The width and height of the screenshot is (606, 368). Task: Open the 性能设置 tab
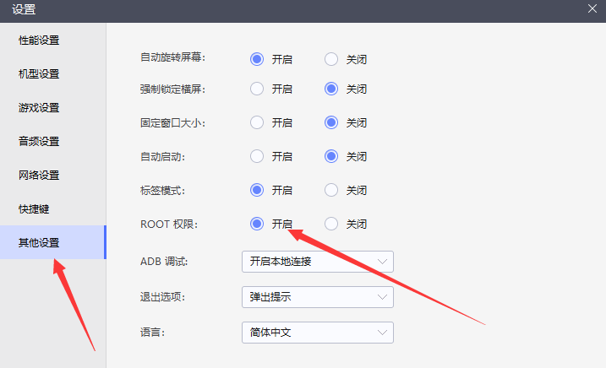(40, 41)
